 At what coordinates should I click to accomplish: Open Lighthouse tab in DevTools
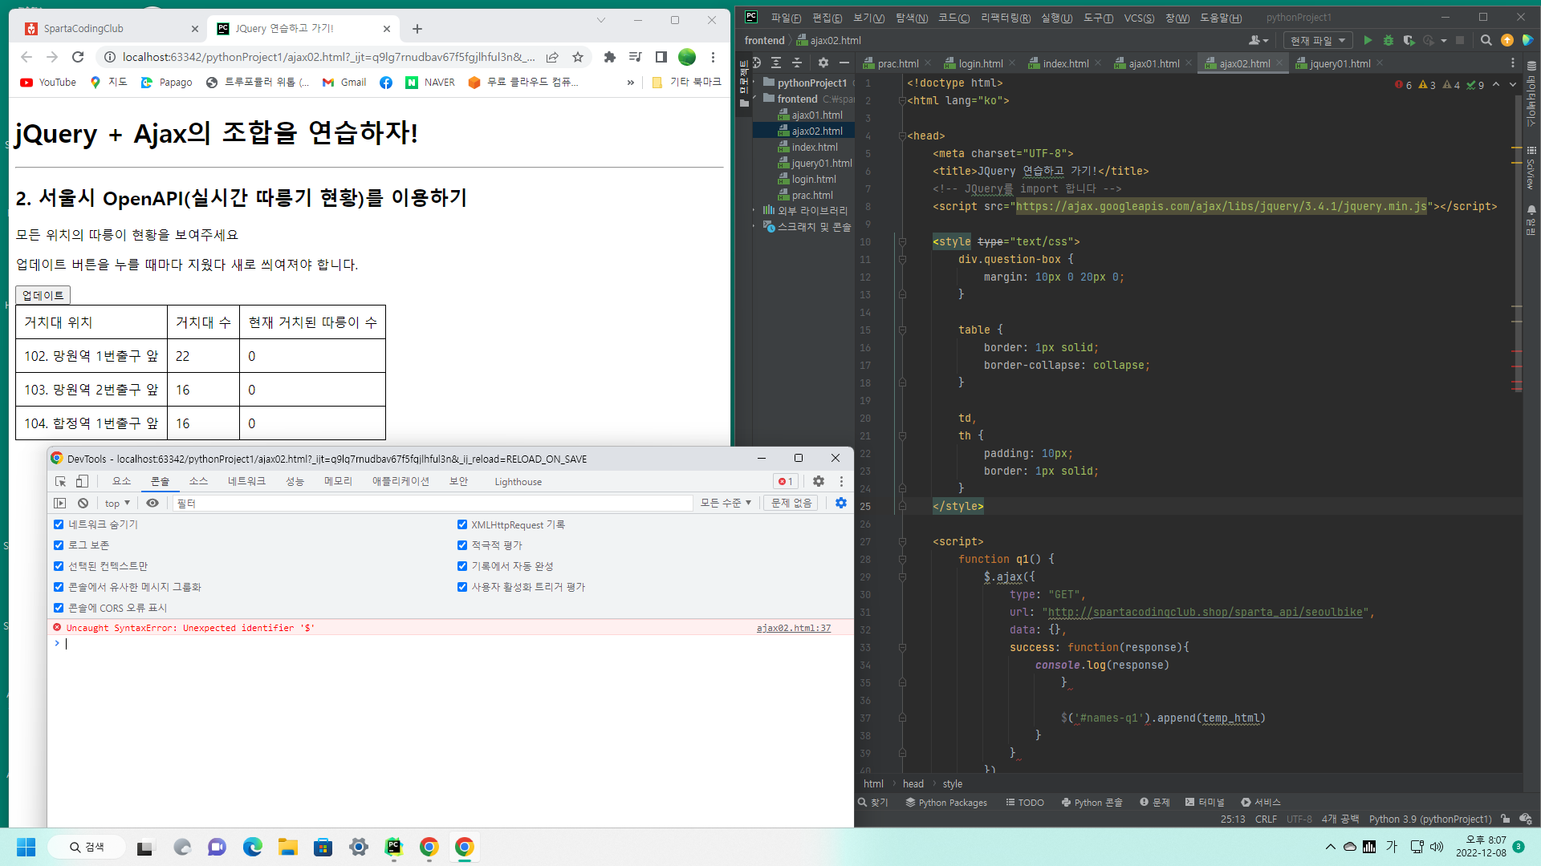[518, 482]
